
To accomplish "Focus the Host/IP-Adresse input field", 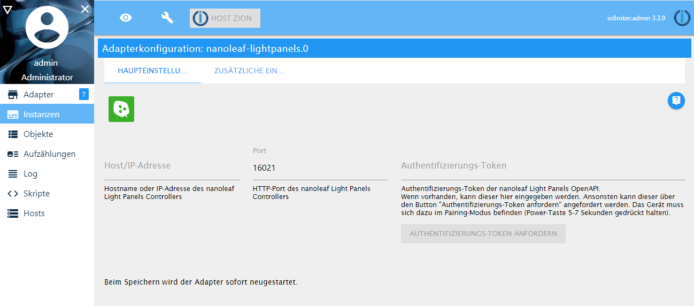I will point(172,168).
